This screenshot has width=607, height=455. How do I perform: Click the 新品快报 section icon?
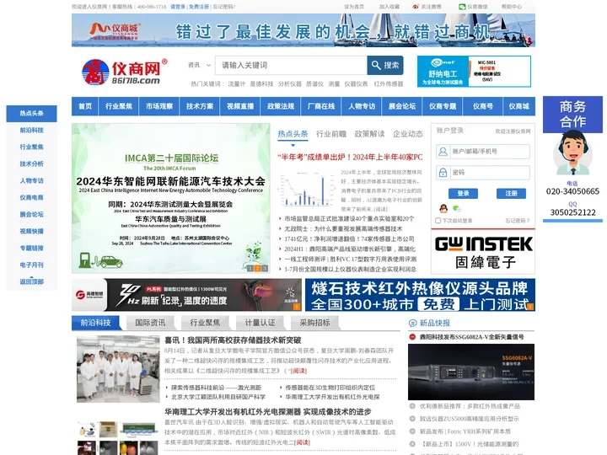[412, 323]
